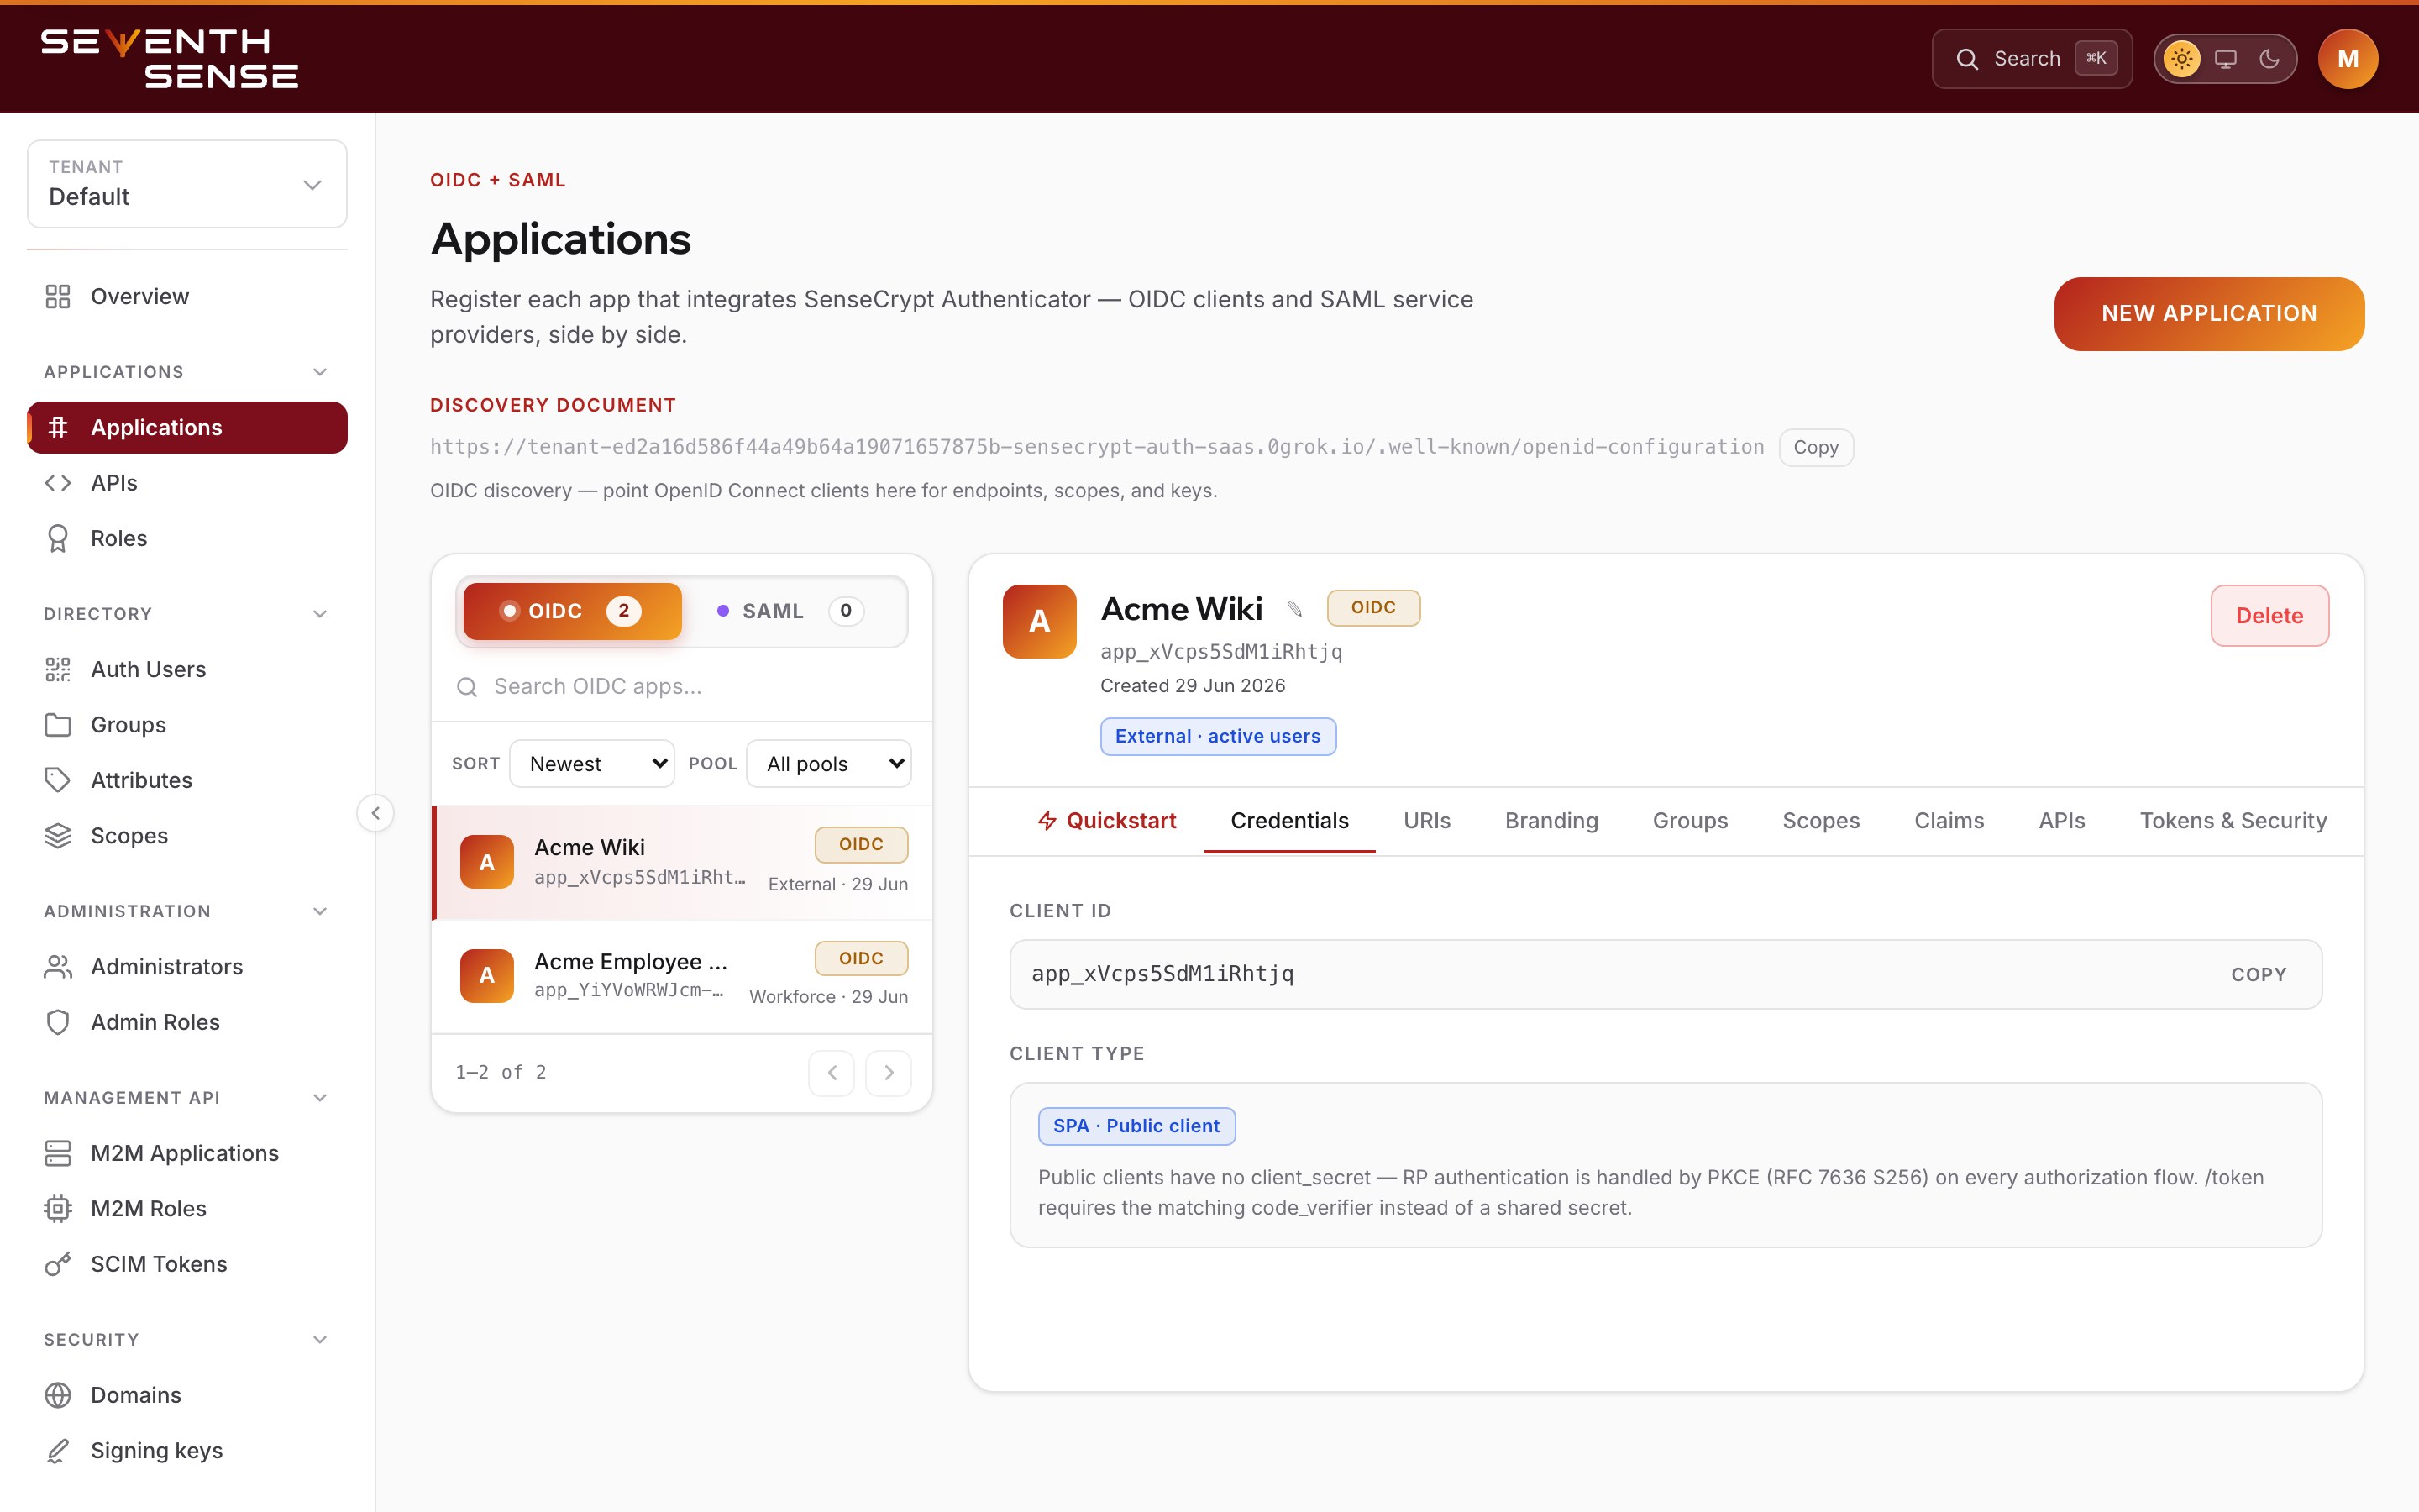
Task: Select the Acme Employee app row
Action: (x=682, y=976)
